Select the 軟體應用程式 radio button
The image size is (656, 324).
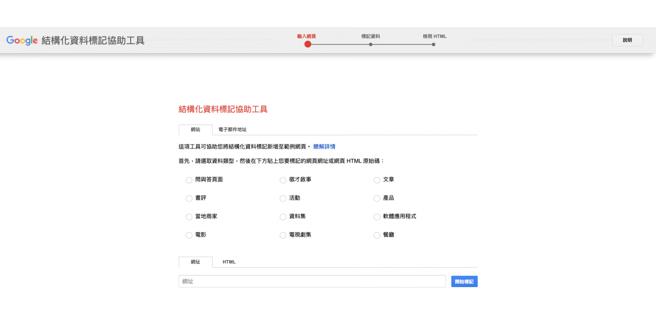[x=377, y=217]
